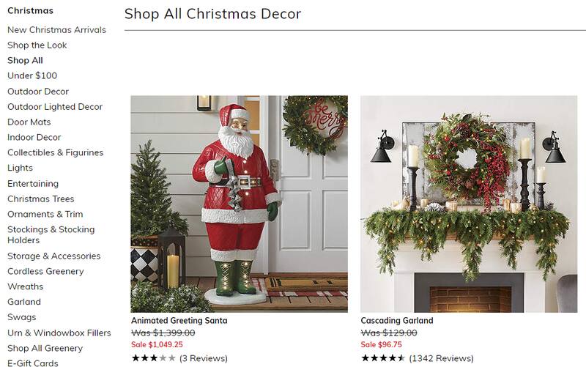This screenshot has height=367, width=586.
Task: Click the Cascading Garland star rating
Action: coord(383,358)
